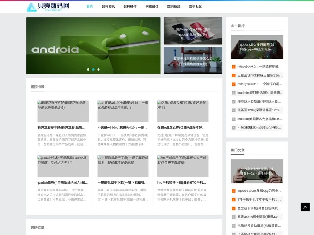Click the 箭牌卫浴是一家致力于 summary text

(61, 140)
